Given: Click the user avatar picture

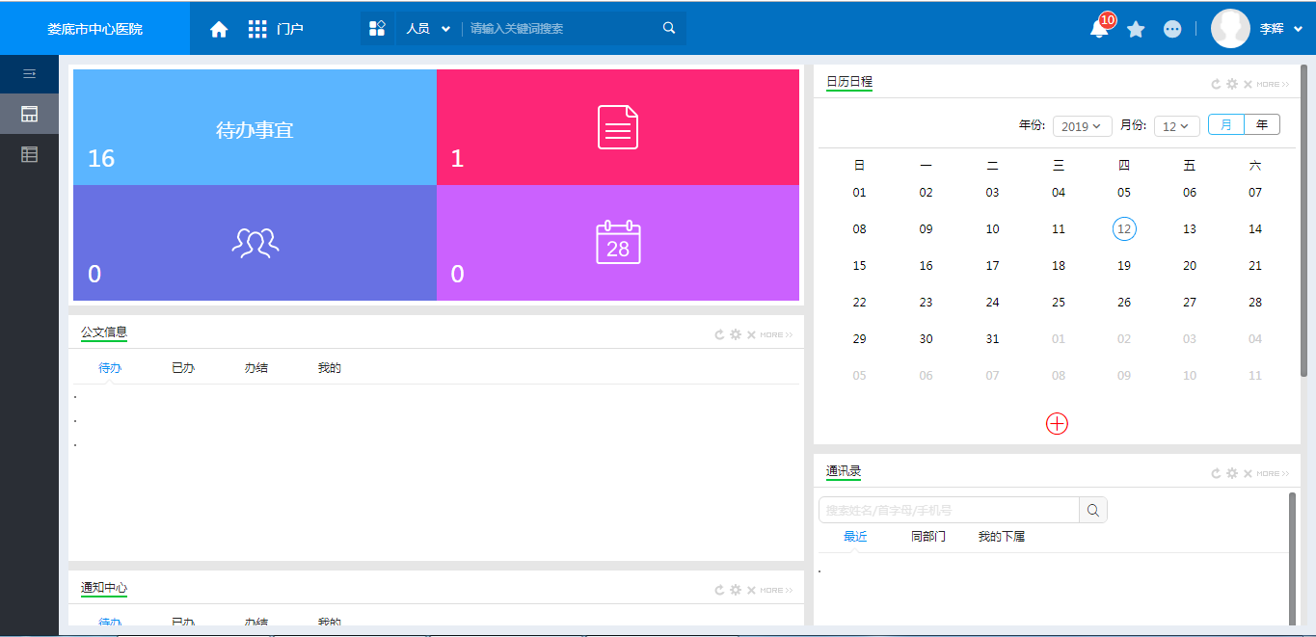Looking at the screenshot, I should point(1230,29).
